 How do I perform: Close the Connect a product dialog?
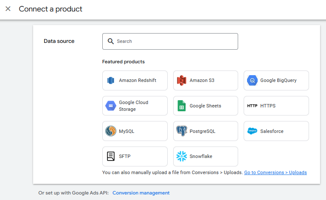[x=8, y=9]
